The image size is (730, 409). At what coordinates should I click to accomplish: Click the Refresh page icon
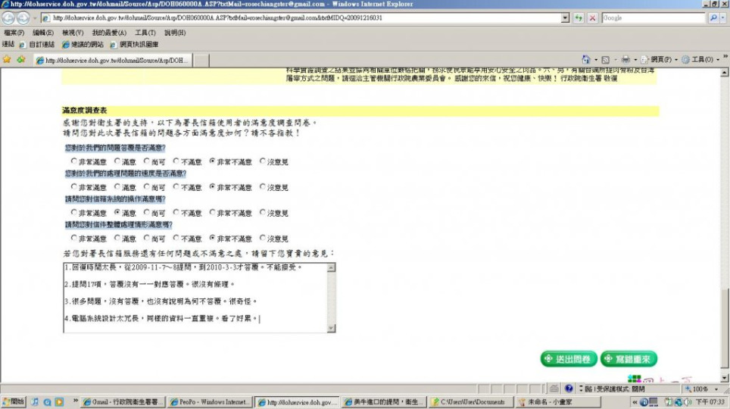point(579,17)
